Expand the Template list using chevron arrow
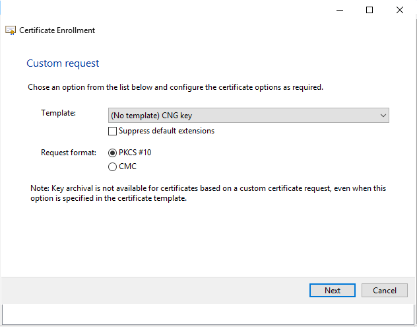The height and width of the screenshot is (327, 417). (383, 116)
